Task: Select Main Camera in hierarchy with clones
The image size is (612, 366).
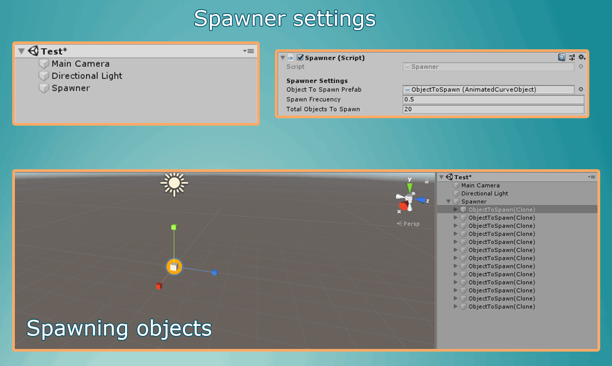Action: click(480, 185)
